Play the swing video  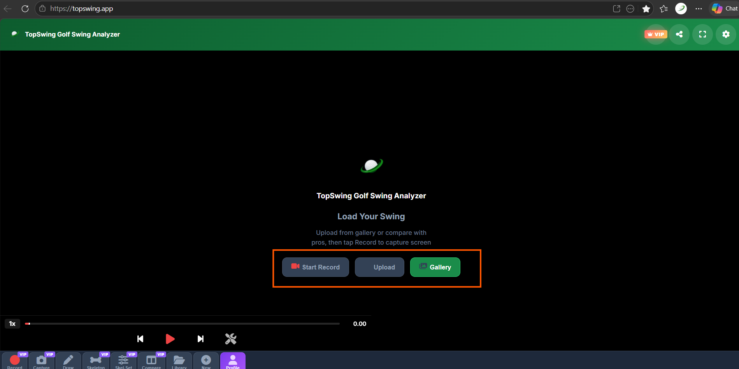click(x=170, y=339)
